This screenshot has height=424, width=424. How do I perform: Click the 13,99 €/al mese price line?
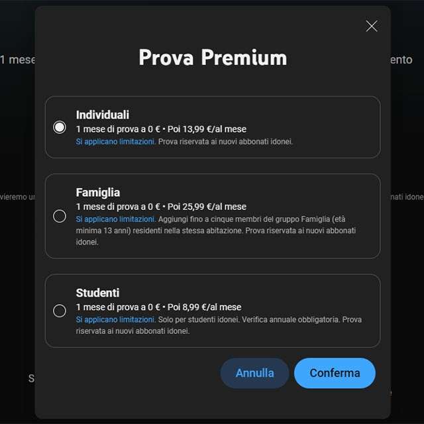pos(161,129)
